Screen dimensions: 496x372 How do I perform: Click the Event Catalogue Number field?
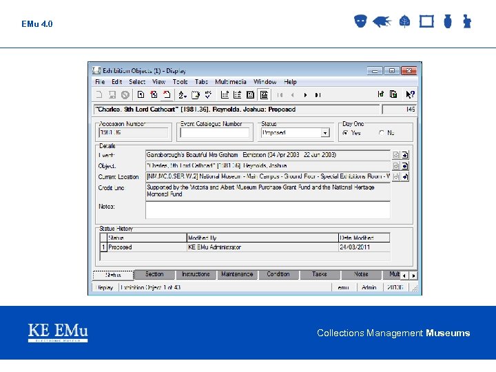214,133
